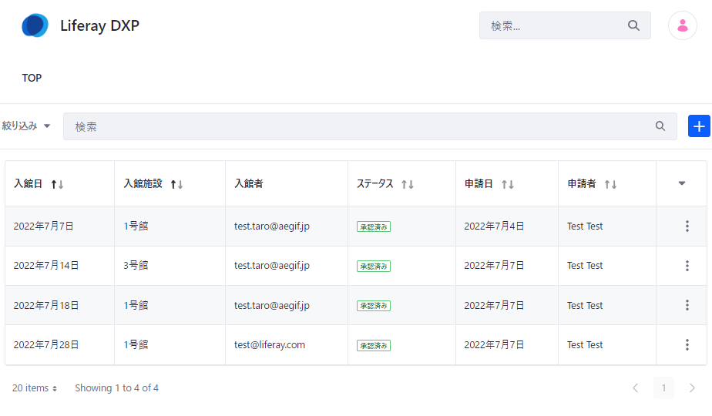Screen dimensions: 712x416
Task: Expand the 絞り込み filter dropdown
Action: coord(26,126)
